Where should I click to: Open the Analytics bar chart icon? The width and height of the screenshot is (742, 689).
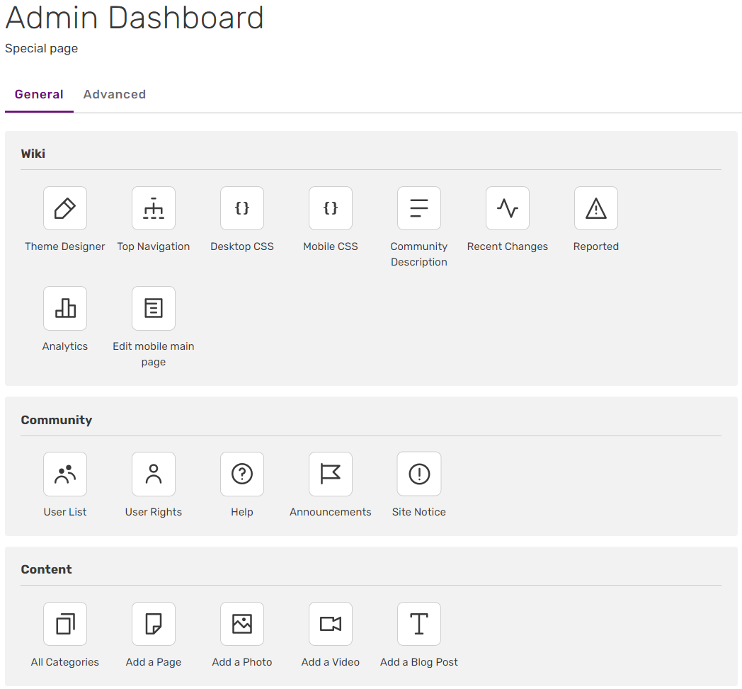pos(65,308)
